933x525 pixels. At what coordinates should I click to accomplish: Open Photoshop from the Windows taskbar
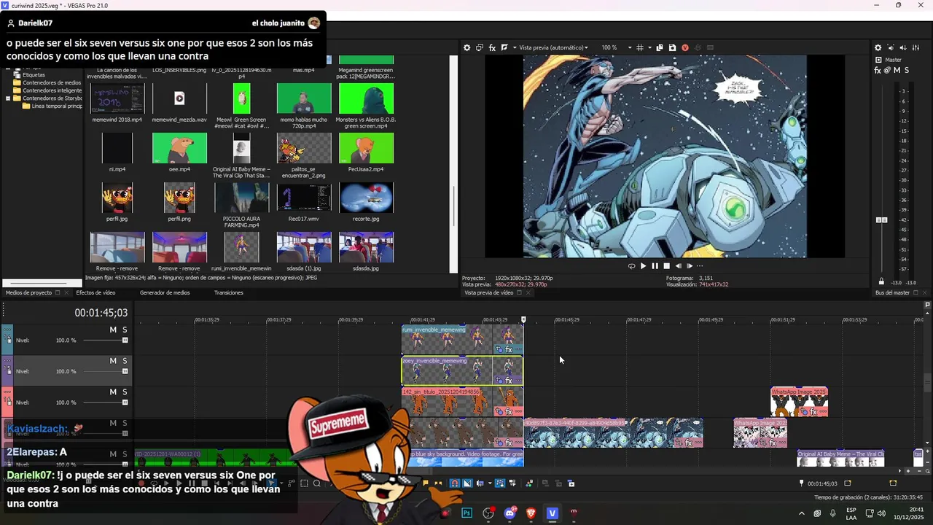467,513
